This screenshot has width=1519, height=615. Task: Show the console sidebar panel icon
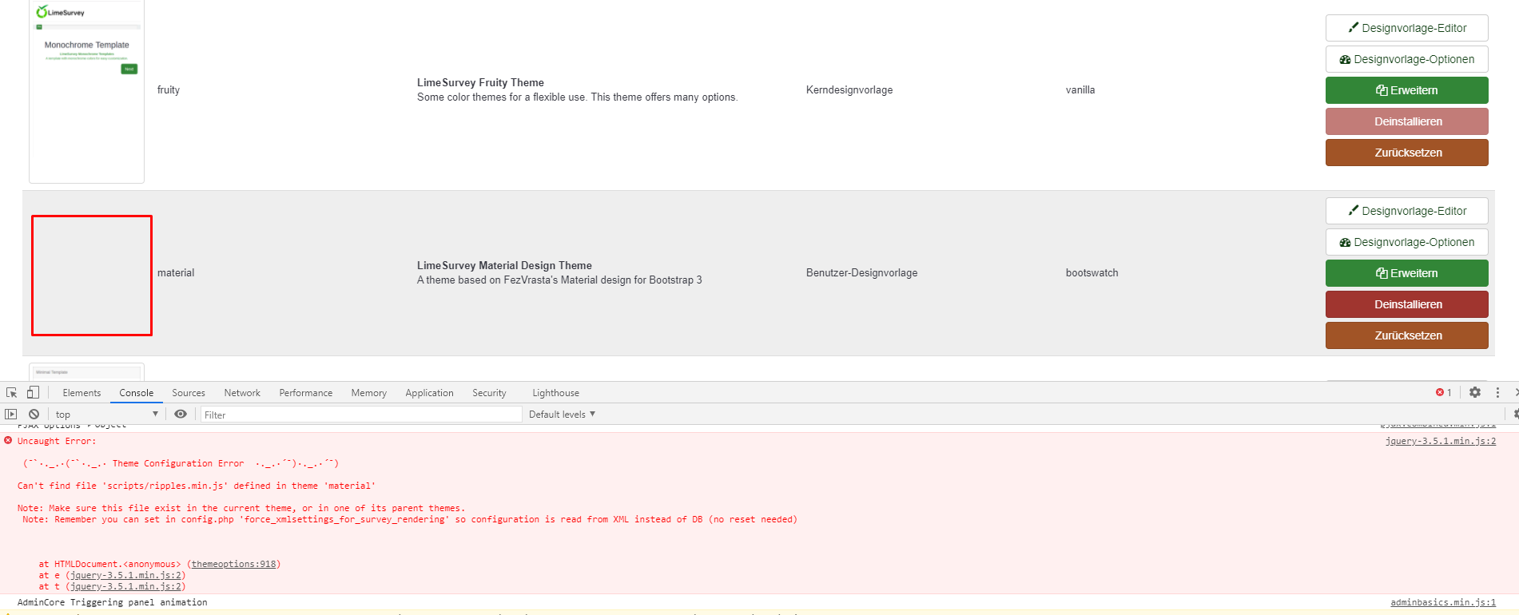click(10, 414)
